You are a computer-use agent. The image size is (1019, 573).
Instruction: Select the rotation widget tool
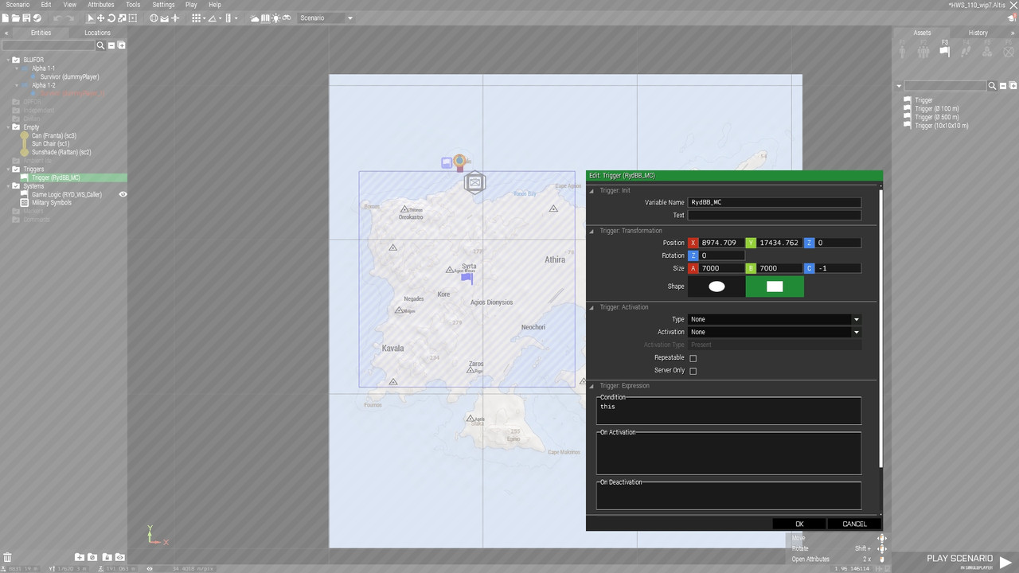(x=111, y=18)
